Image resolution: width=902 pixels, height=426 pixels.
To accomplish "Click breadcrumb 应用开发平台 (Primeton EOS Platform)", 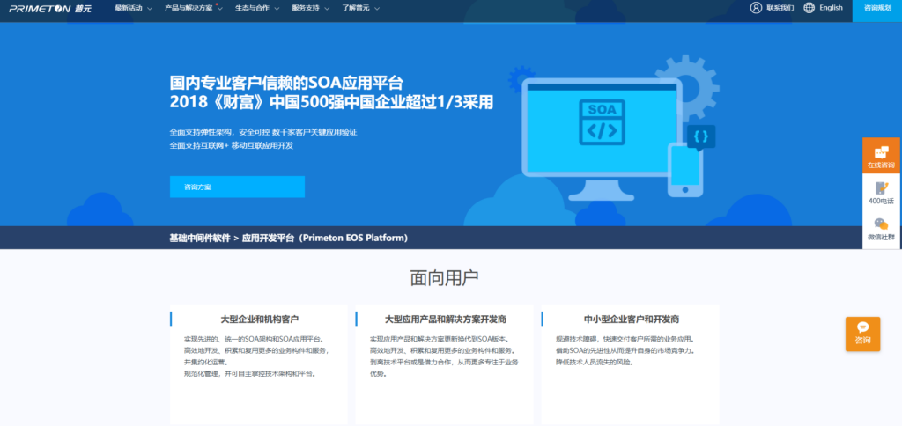I will [x=324, y=238].
